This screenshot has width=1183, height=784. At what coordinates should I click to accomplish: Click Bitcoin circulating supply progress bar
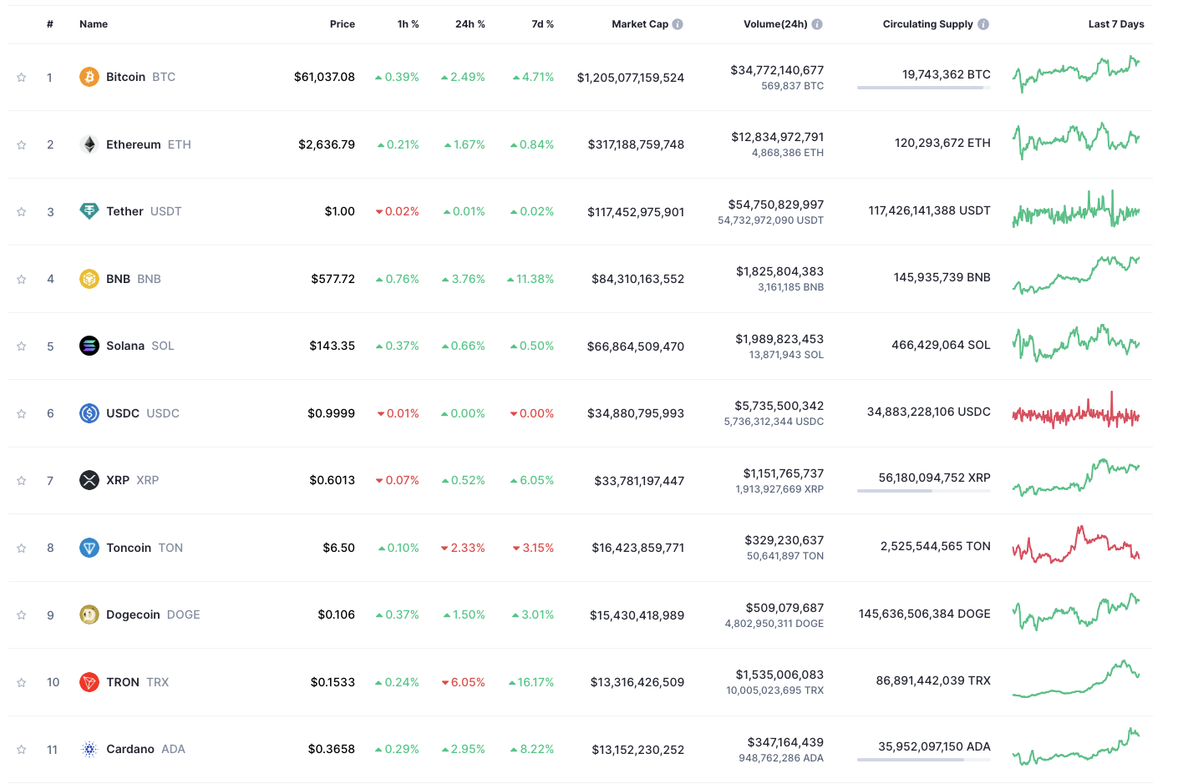click(924, 88)
